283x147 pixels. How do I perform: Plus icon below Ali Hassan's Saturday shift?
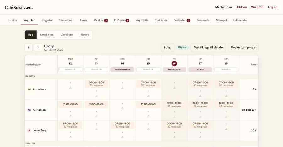[x=200, y=112]
